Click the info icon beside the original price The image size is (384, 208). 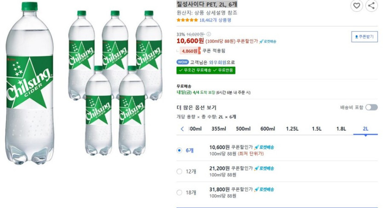click(x=209, y=34)
